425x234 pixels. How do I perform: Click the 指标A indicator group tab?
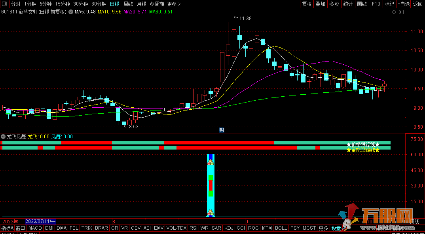pos(7,228)
